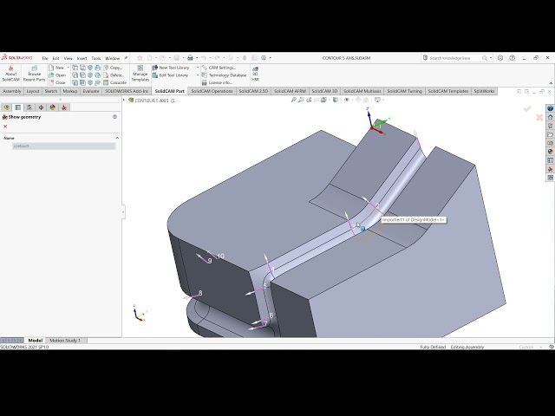Open the Design Library task pane icon

coord(550,126)
